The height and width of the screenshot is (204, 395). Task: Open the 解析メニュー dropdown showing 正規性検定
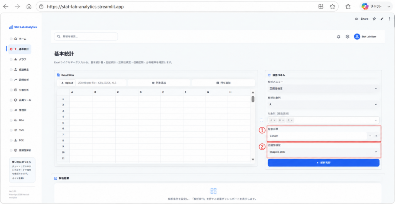click(x=323, y=88)
